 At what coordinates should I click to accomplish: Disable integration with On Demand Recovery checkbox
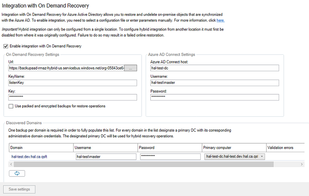pos(6,46)
